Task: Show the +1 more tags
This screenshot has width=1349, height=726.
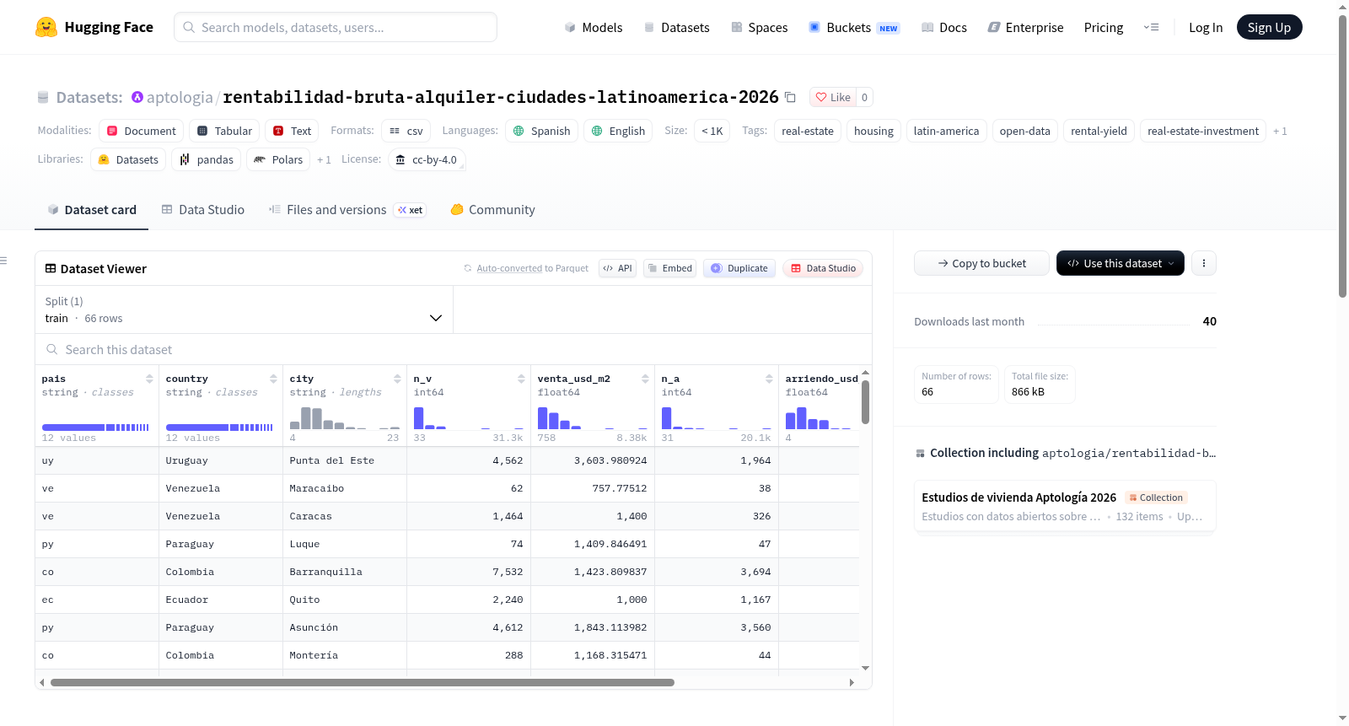Action: (1280, 131)
